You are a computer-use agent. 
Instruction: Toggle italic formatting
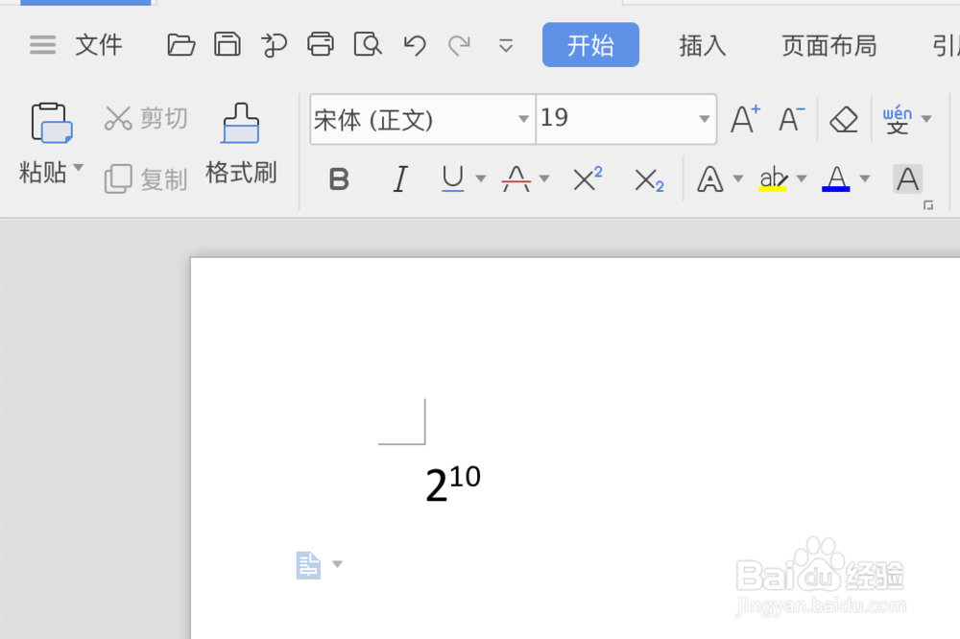coord(399,178)
